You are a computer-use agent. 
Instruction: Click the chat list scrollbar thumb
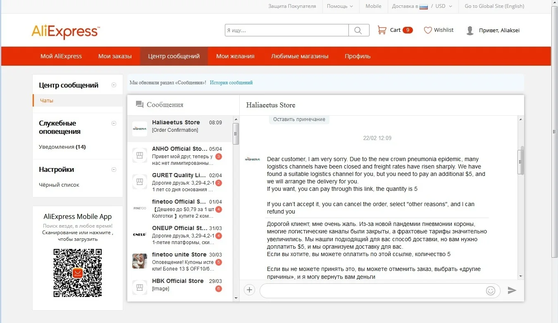tap(236, 133)
